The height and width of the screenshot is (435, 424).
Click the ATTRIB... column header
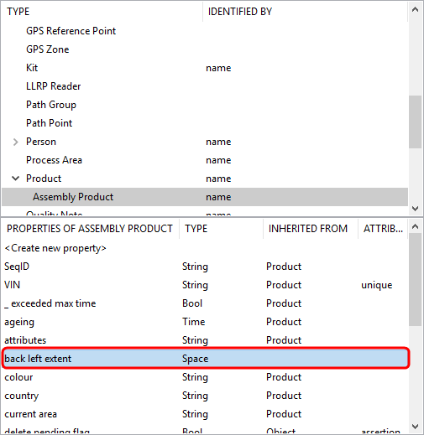pyautogui.click(x=383, y=229)
